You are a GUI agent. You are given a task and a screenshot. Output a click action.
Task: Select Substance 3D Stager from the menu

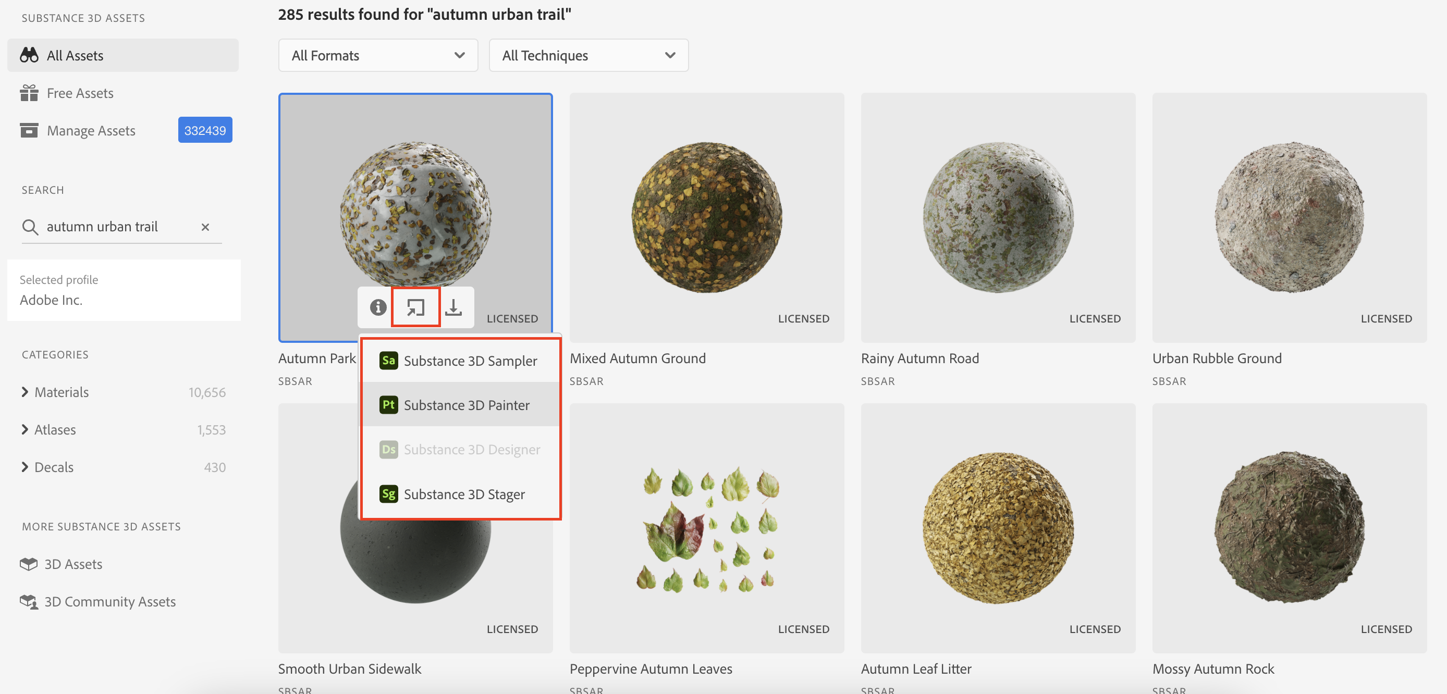[464, 493]
